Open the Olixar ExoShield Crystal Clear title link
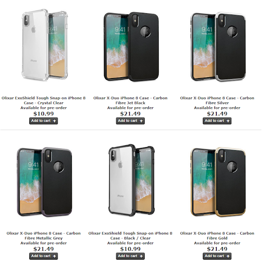Image resolution: width=263 pixels, height=263 pixels. (44, 100)
